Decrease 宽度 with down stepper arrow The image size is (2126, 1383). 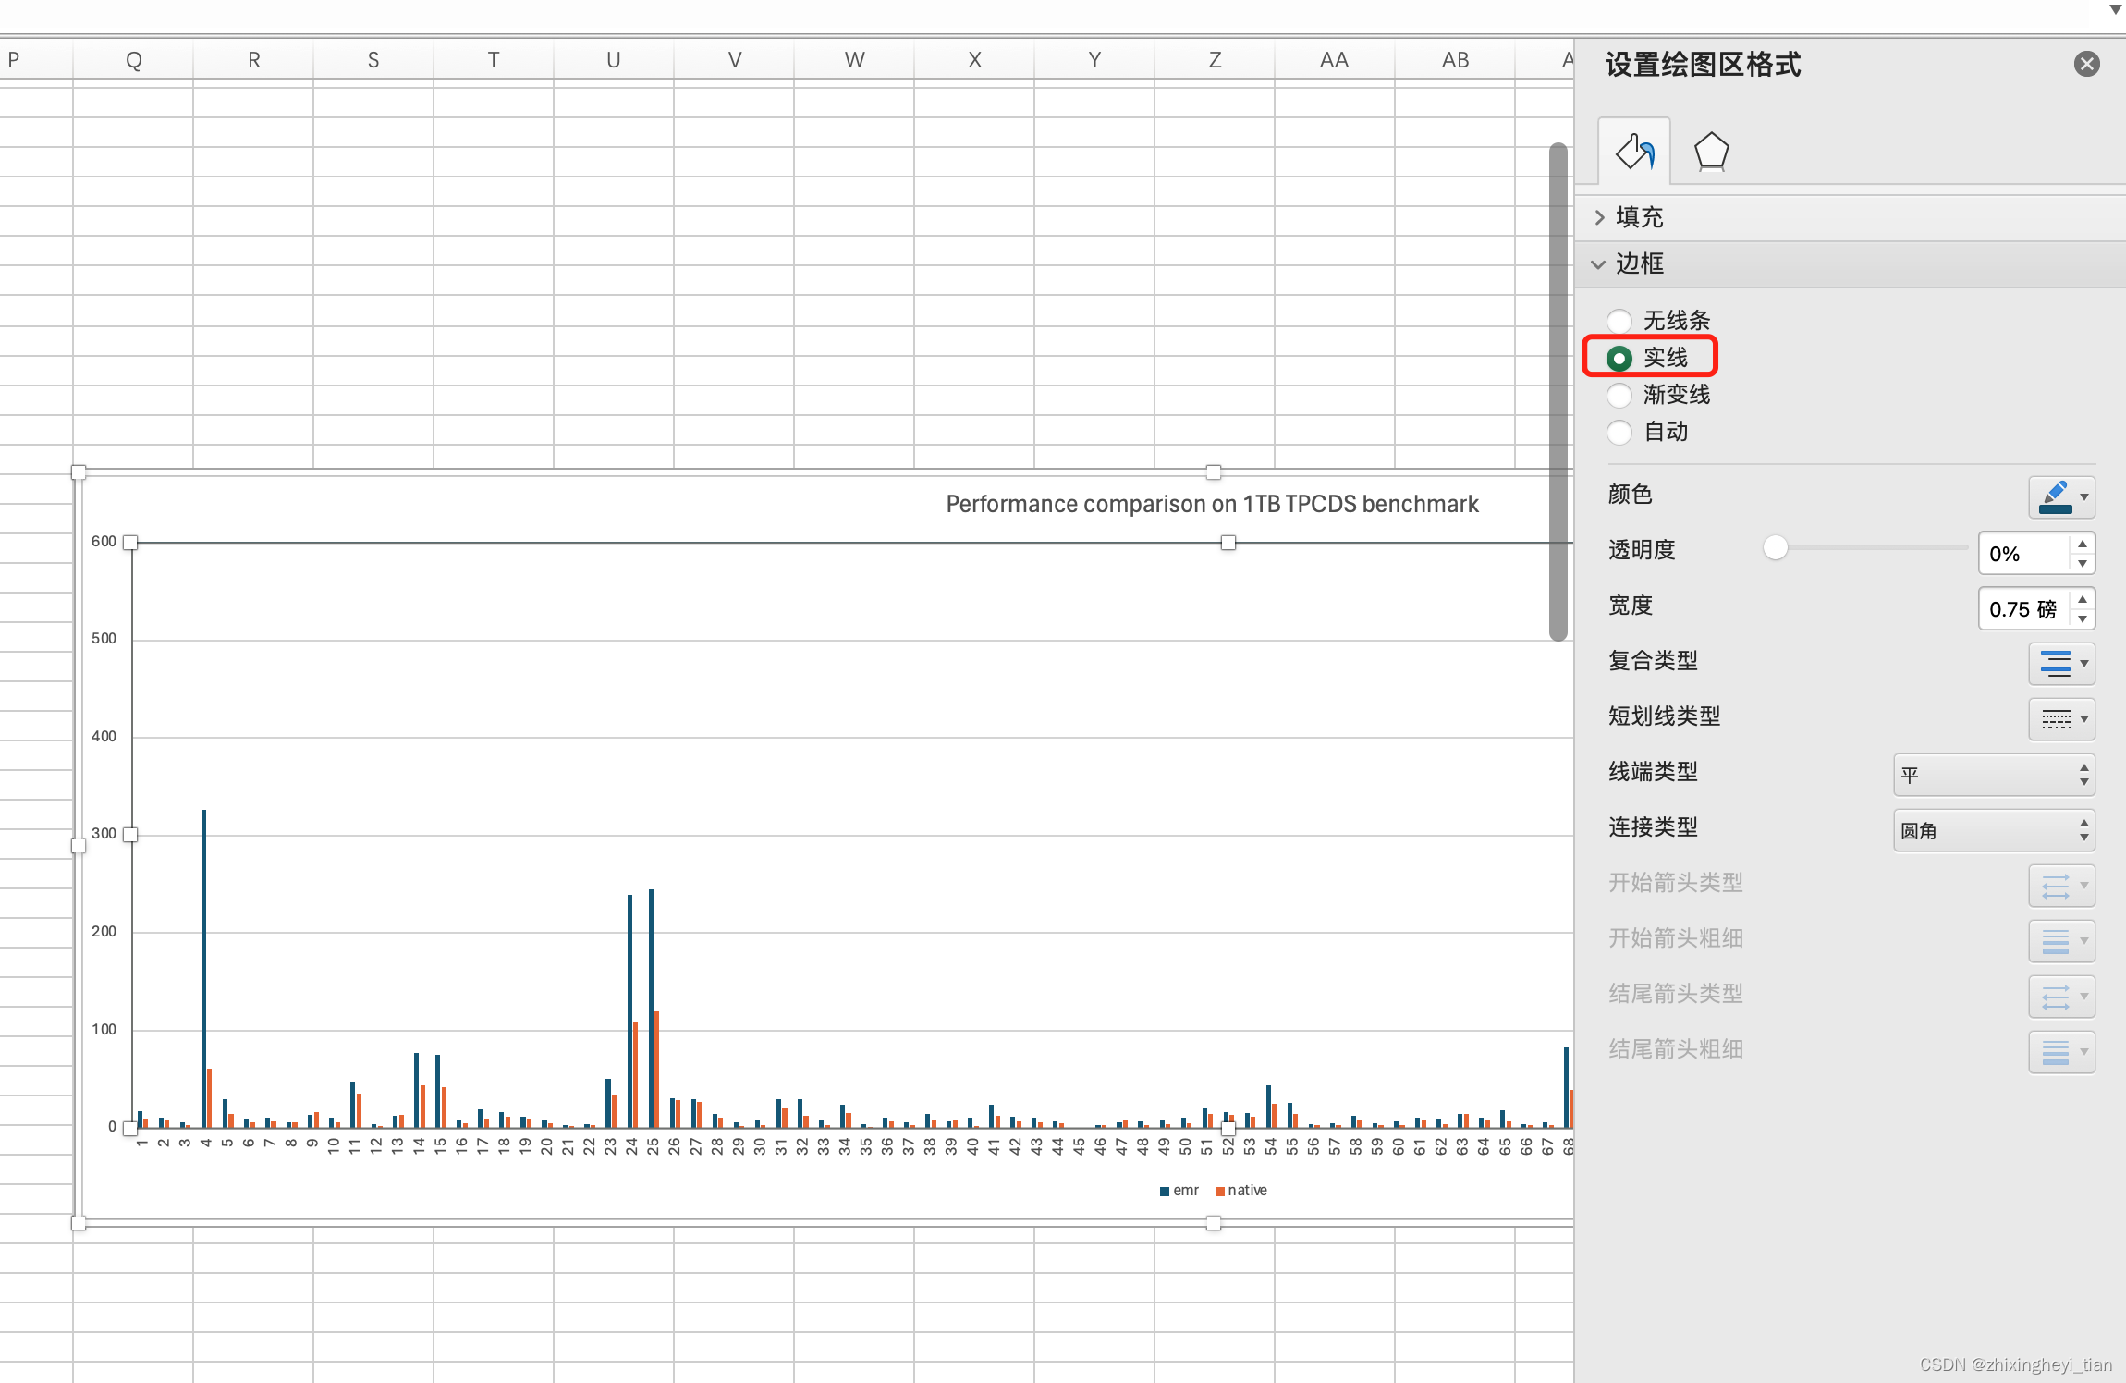click(2083, 619)
